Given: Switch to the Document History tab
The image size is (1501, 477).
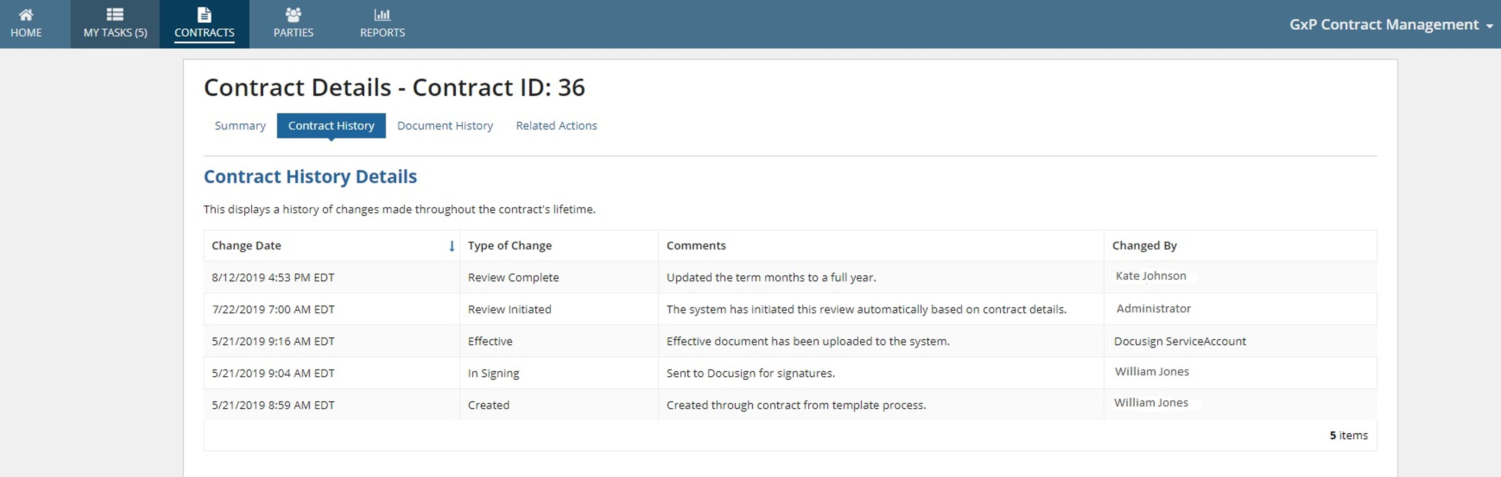Looking at the screenshot, I should 444,126.
